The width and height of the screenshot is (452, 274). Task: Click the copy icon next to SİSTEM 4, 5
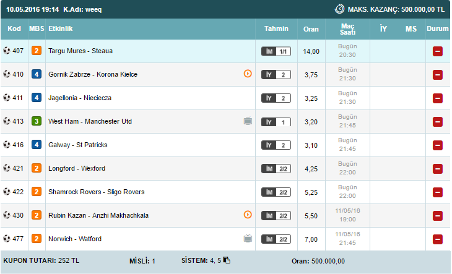(227, 260)
